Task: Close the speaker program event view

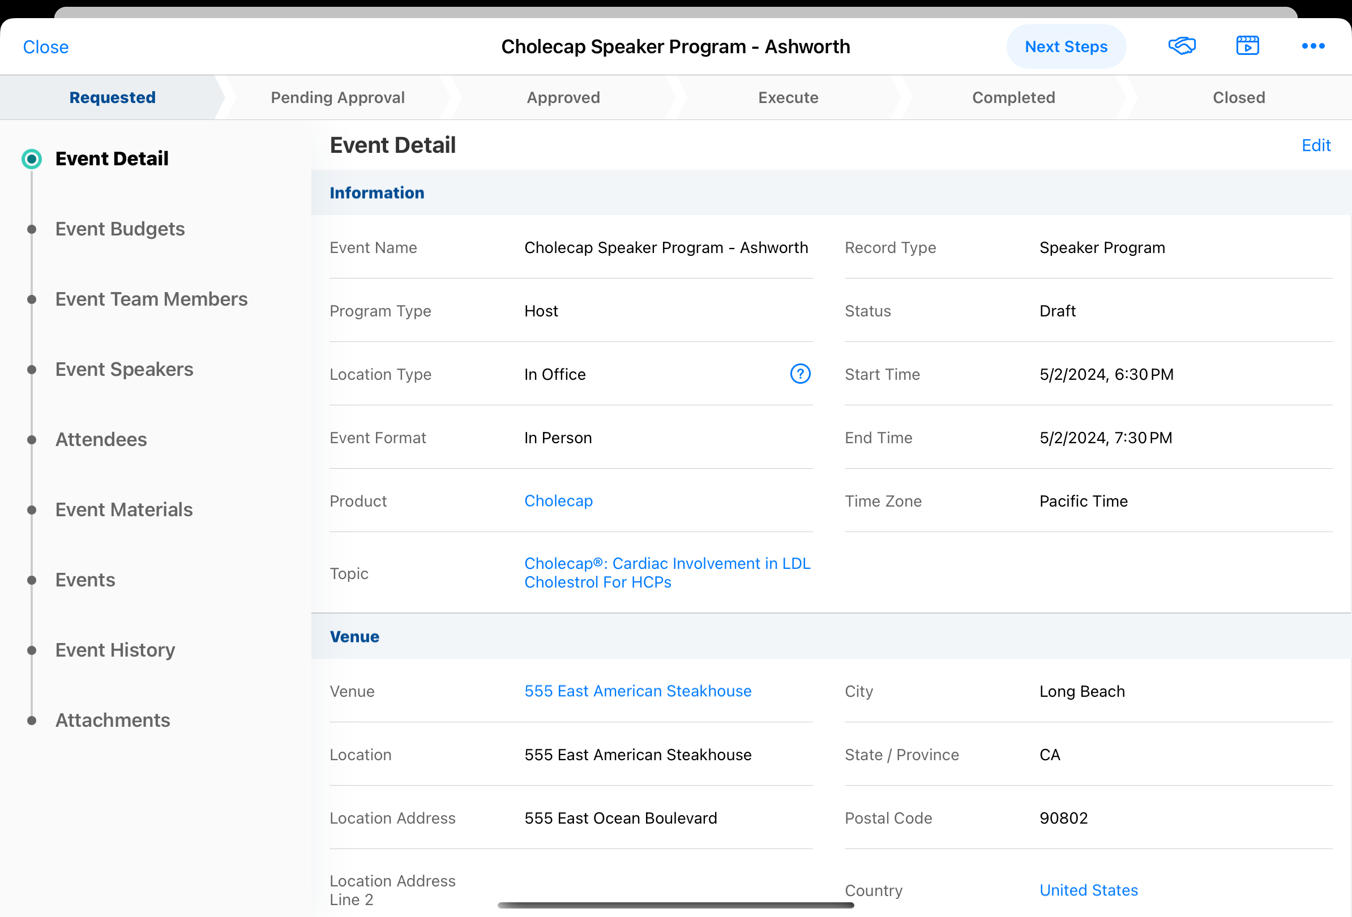Action: click(45, 47)
